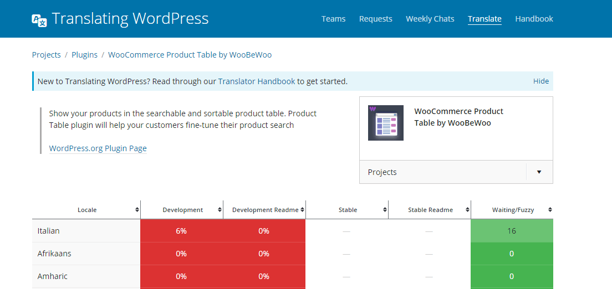Go to Plugins breadcrumb link
The width and height of the screenshot is (612, 289).
point(84,55)
